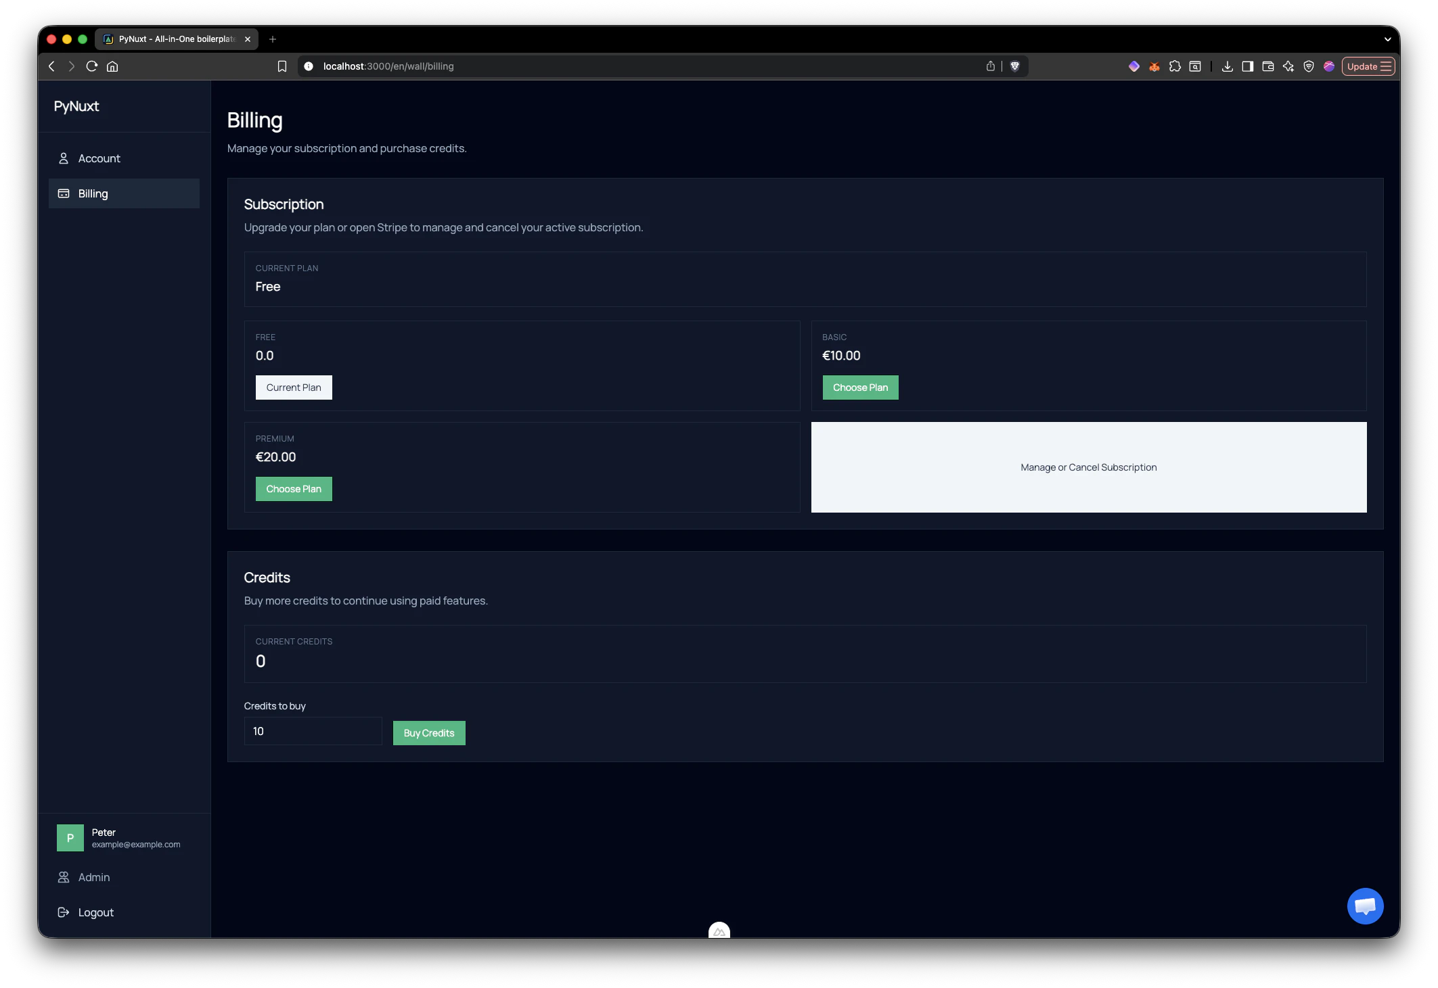The image size is (1438, 988).
Task: Select Billing in the sidebar
Action: pos(124,193)
